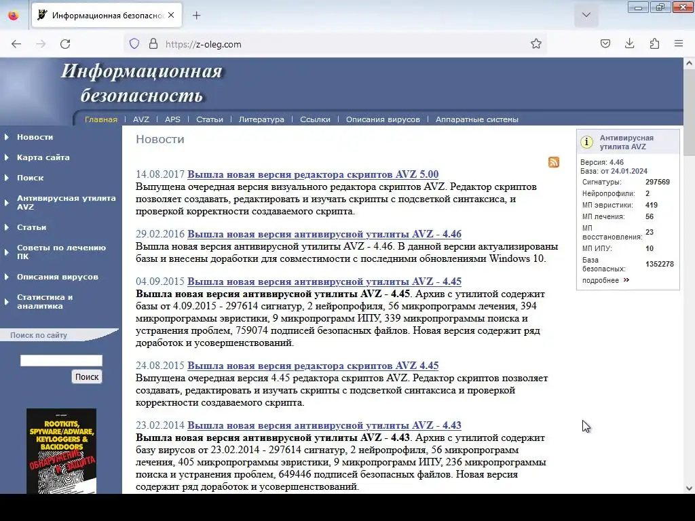Screen dimensions: 695x521
Task: Click the vertical scrollbar thumb
Action: click(x=689, y=113)
